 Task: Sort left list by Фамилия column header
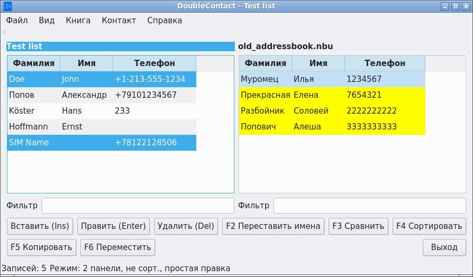(x=34, y=63)
